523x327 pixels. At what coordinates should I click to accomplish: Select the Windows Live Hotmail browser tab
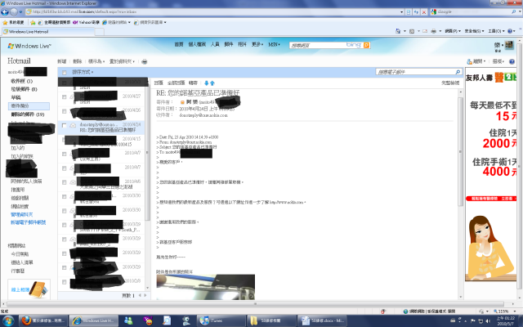point(49,32)
